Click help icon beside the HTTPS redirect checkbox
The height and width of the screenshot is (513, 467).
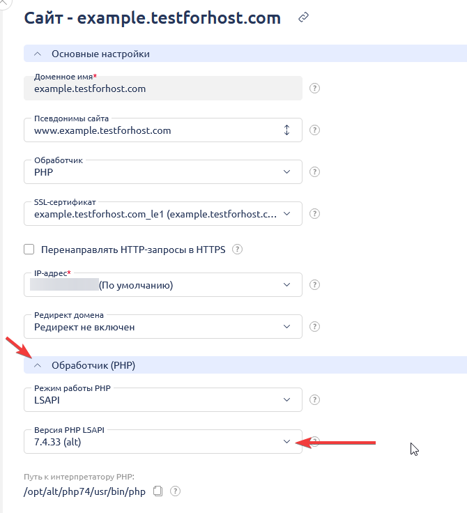pyautogui.click(x=238, y=250)
